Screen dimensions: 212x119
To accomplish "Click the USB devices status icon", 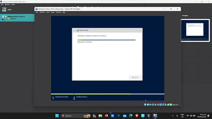I will pos(155,105).
